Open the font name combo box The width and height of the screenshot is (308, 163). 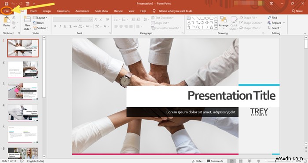point(67,19)
